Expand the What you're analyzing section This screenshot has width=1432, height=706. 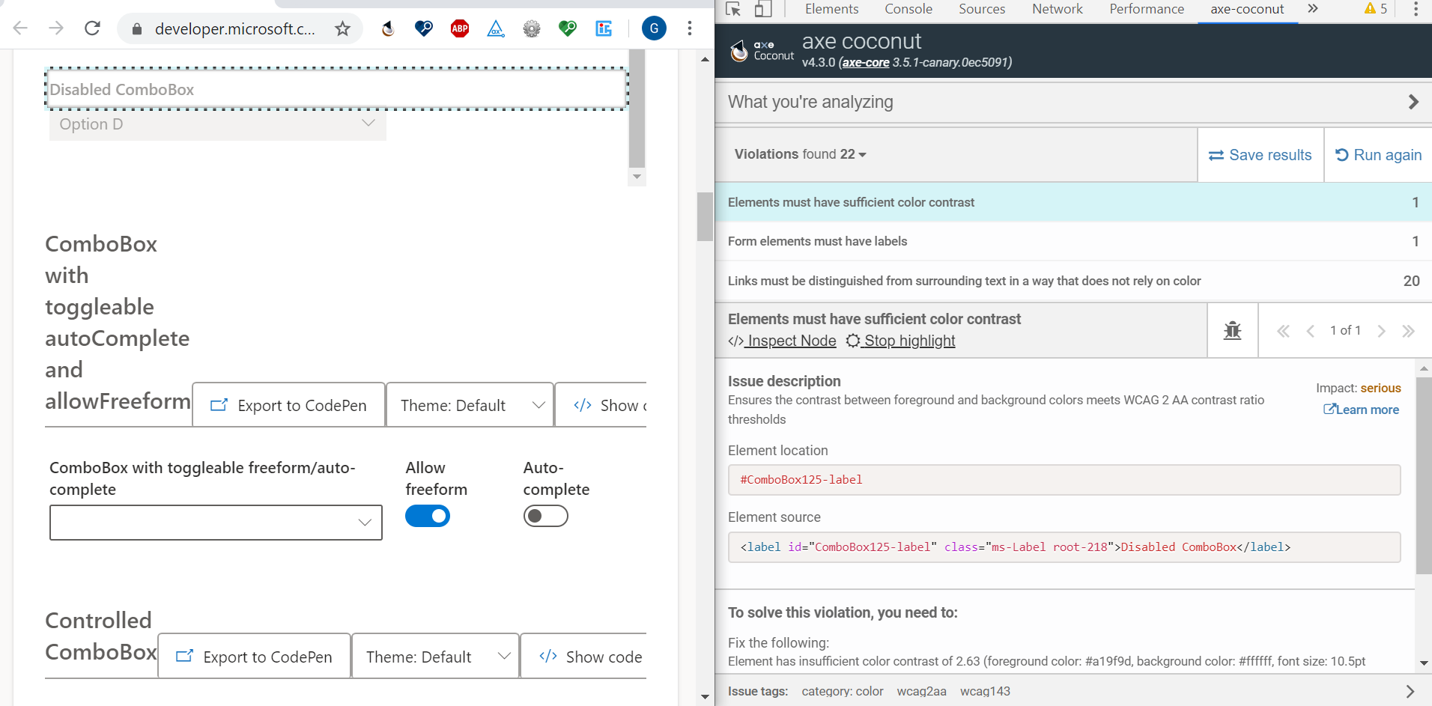click(x=1073, y=102)
